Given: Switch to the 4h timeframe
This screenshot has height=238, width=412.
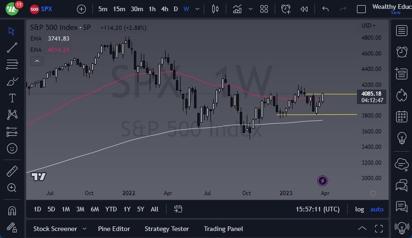Looking at the screenshot, I should [x=164, y=9].
